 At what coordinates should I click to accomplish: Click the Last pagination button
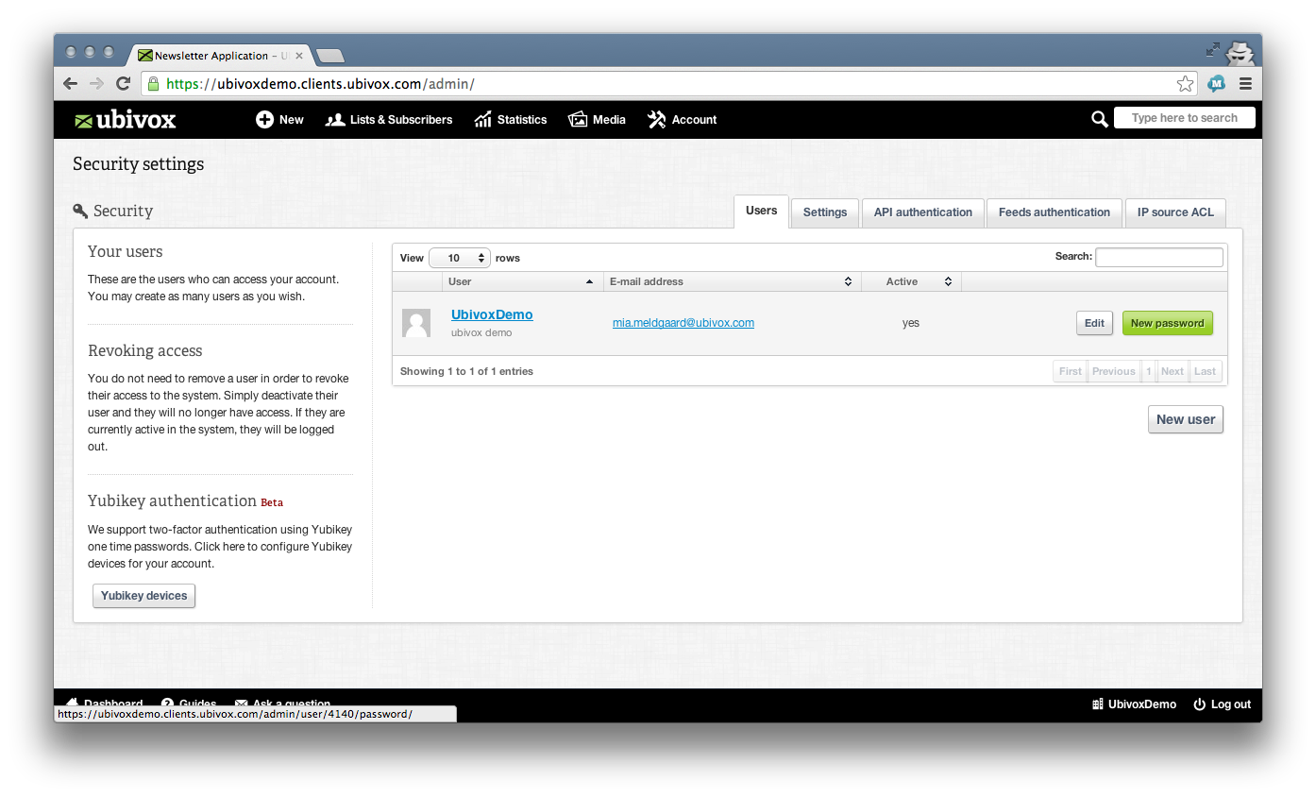1206,371
